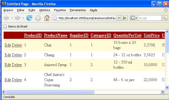
Task: Click the magnifier search button
Action: pyautogui.click(x=164, y=18)
